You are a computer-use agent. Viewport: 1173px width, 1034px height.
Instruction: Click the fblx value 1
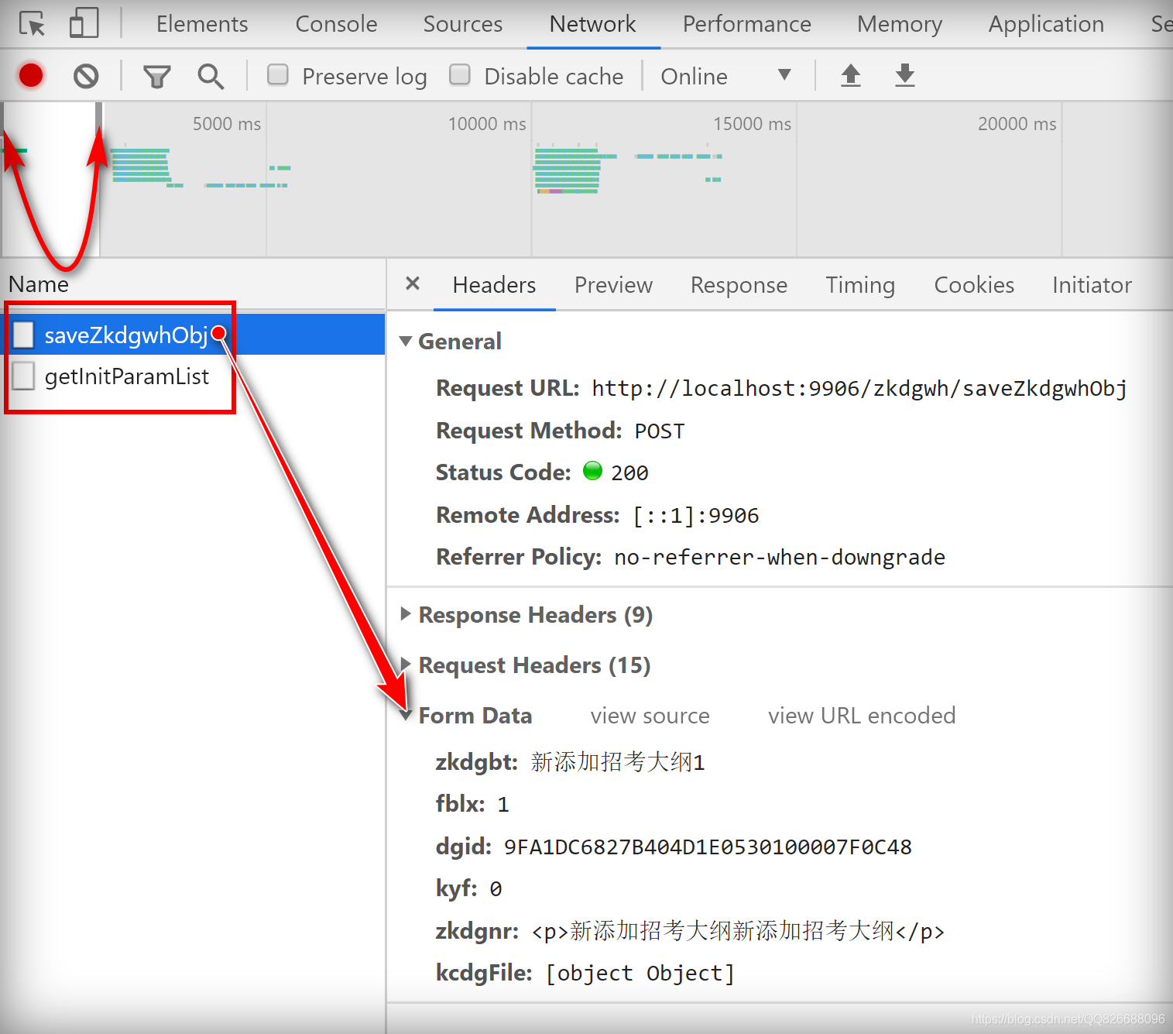coord(503,805)
